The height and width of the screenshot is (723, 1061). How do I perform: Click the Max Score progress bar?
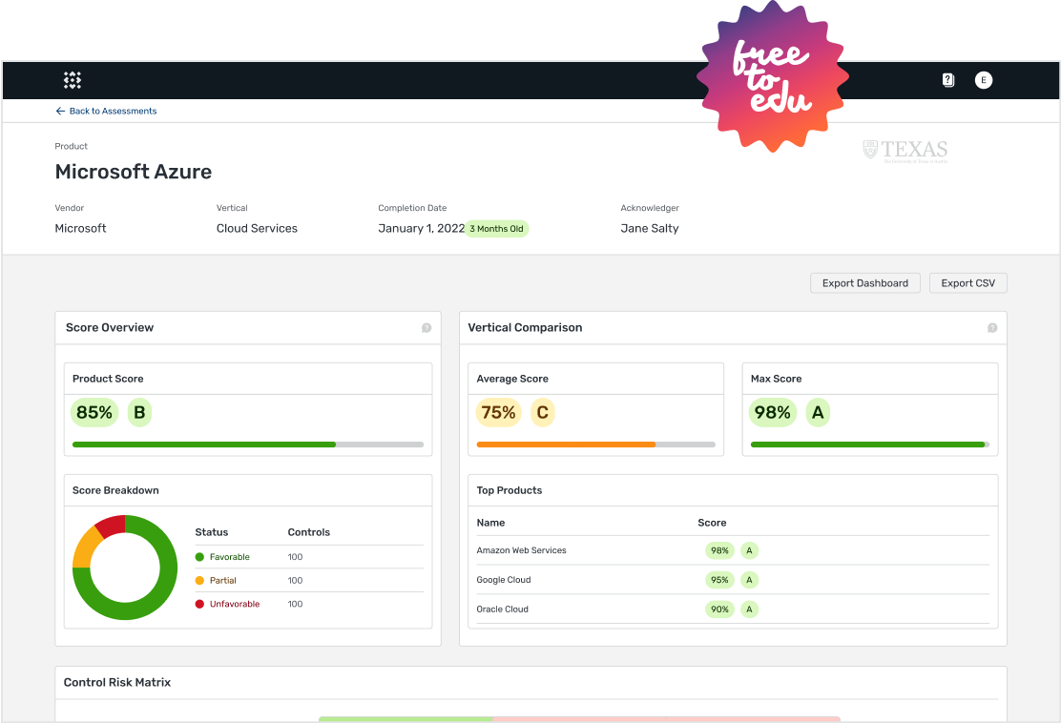point(869,444)
